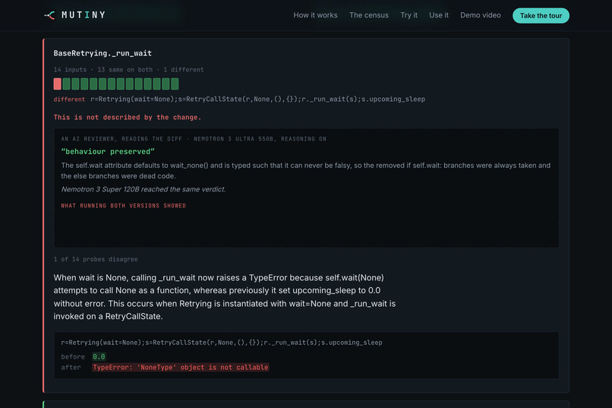Open the How it works section
Viewport: 612px width, 408px height.
coord(315,15)
